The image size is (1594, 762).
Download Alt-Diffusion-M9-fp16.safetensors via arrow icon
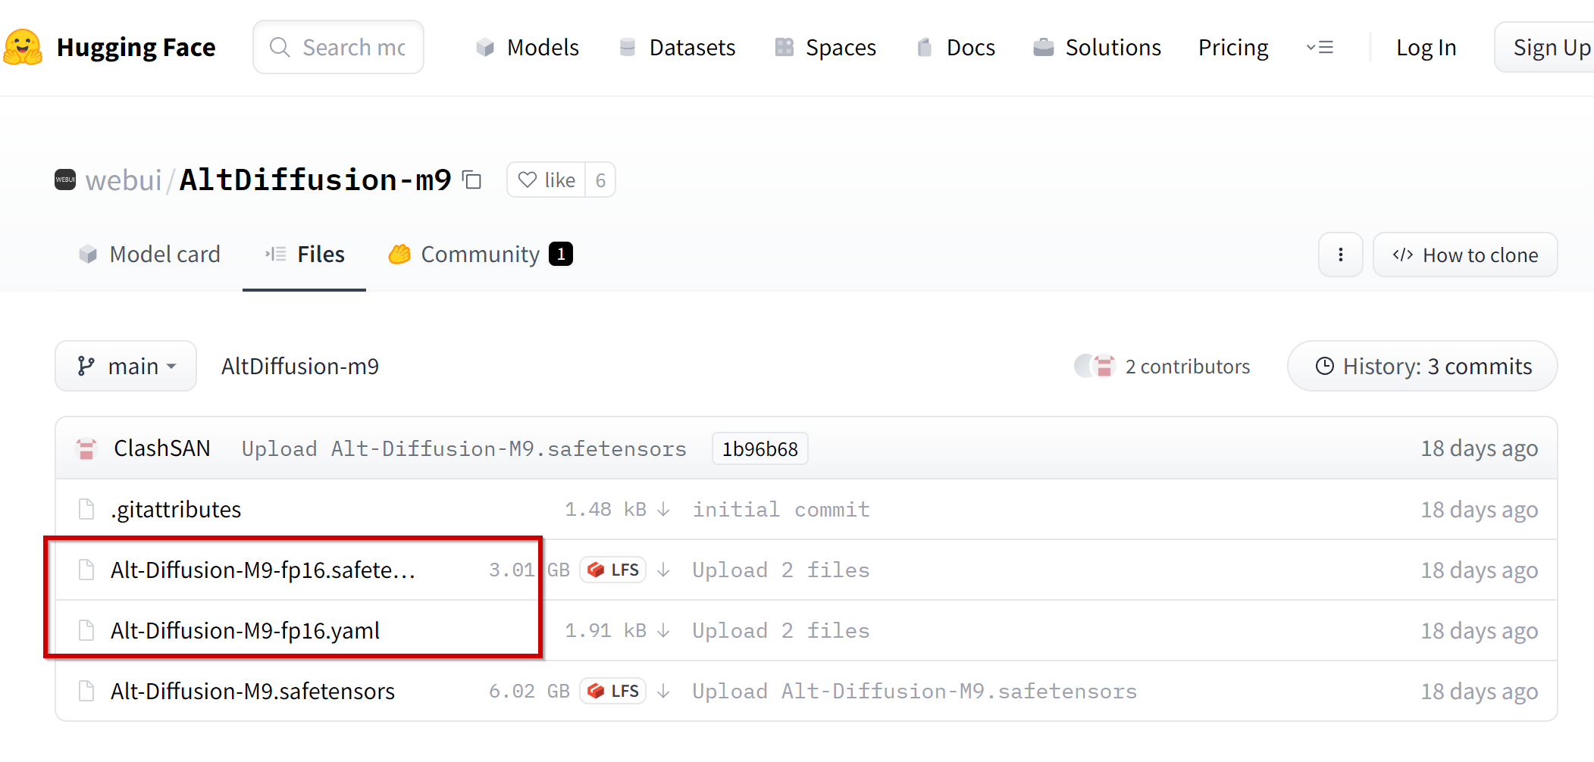(663, 570)
